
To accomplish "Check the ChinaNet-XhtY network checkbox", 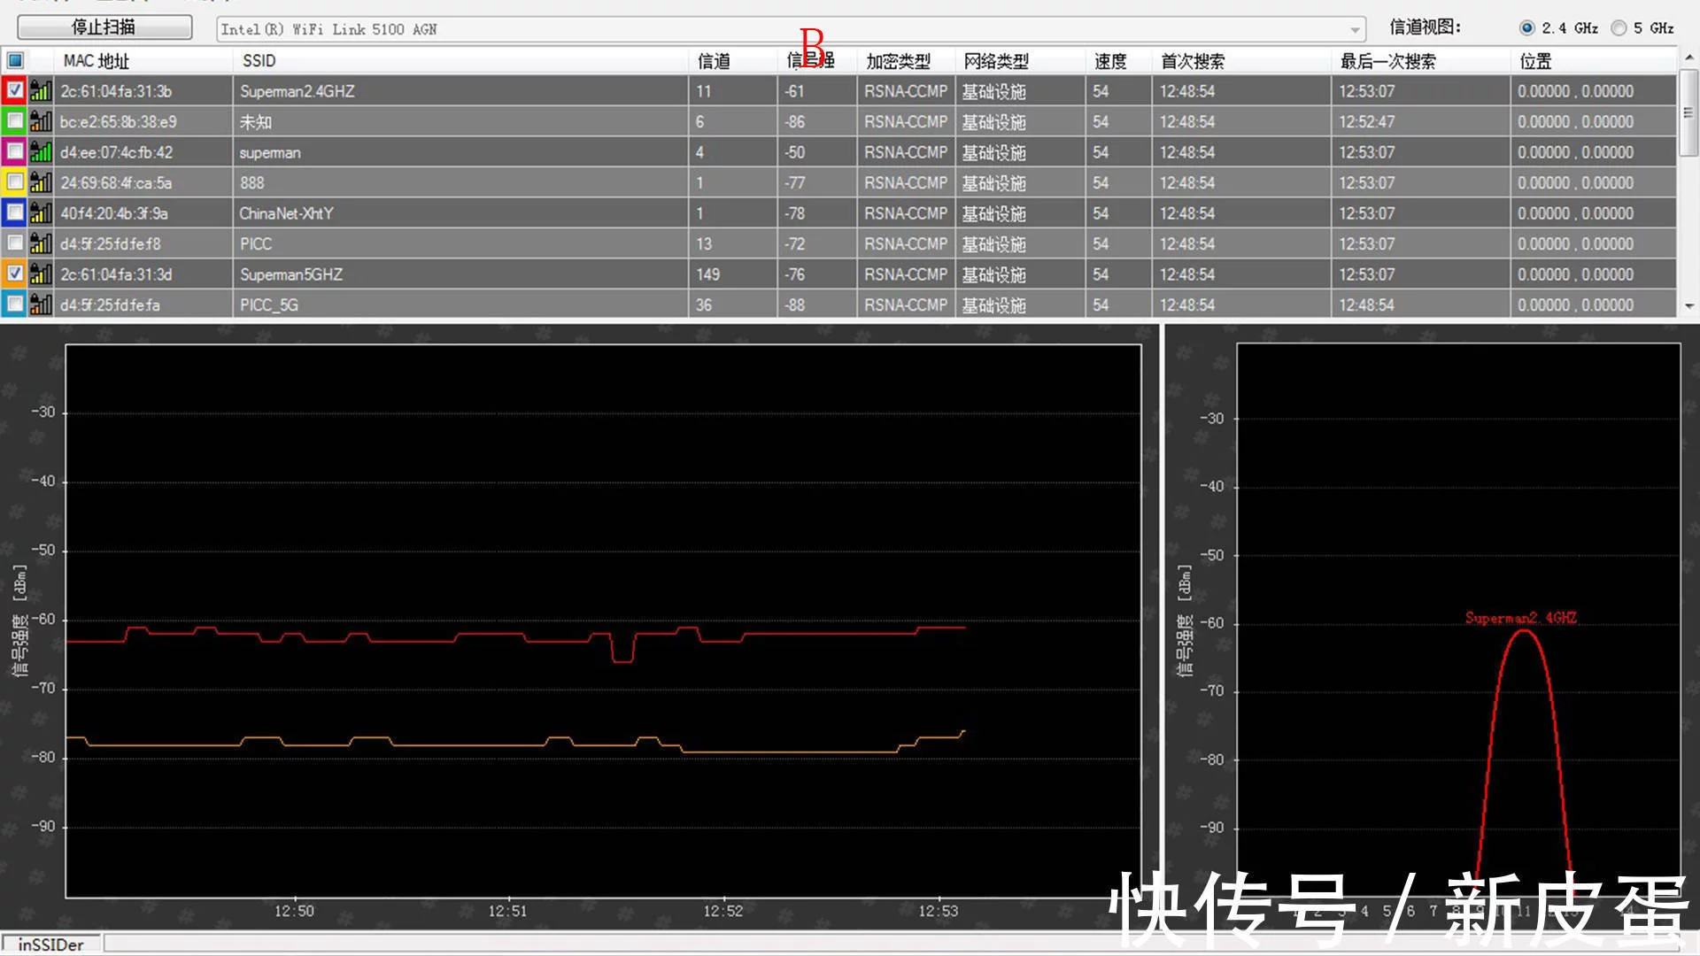I will [15, 212].
